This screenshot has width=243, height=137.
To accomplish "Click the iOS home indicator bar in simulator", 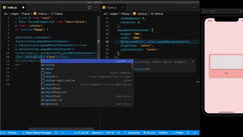I will [x=226, y=112].
